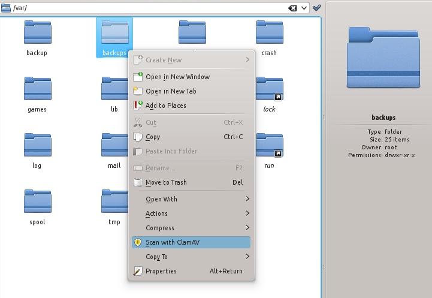Select the backups folder icon
The height and width of the screenshot is (298, 432).
coord(115,32)
